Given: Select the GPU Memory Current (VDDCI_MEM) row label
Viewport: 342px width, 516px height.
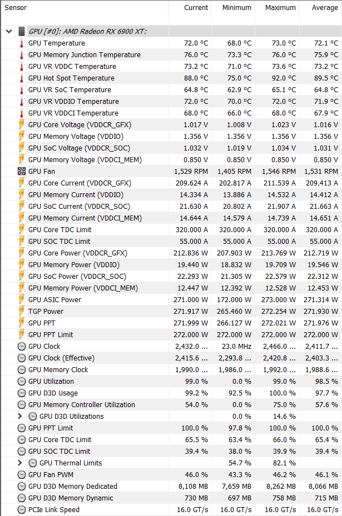Looking at the screenshot, I should click(x=85, y=218).
